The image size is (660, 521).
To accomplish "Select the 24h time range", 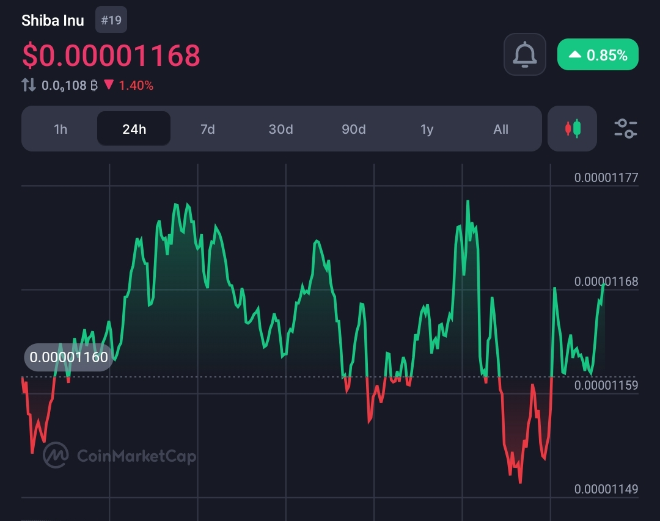I will point(134,129).
